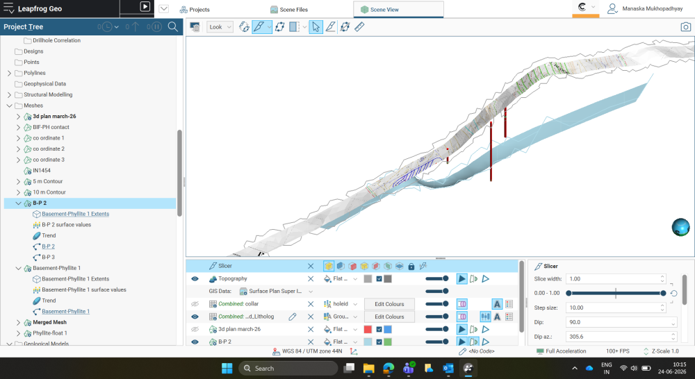Search the project tree with magnifier icon
This screenshot has width=695, height=379.
pyautogui.click(x=173, y=27)
